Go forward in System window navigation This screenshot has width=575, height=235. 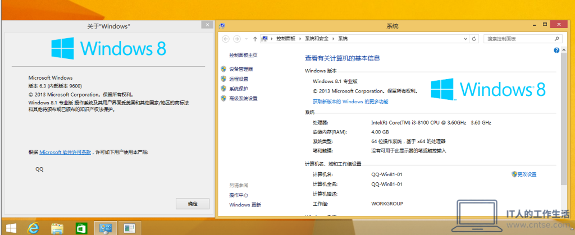click(237, 39)
